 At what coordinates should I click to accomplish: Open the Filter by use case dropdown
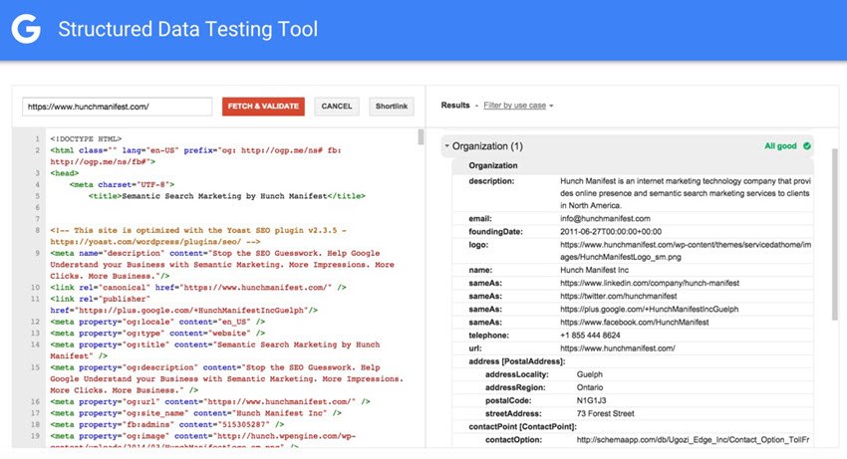(x=518, y=106)
